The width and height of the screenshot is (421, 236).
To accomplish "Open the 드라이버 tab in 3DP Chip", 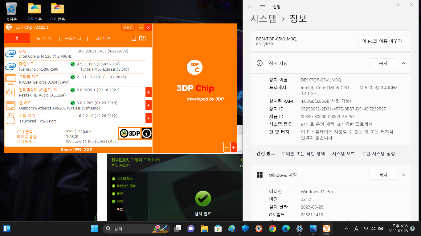I will click(x=44, y=39).
